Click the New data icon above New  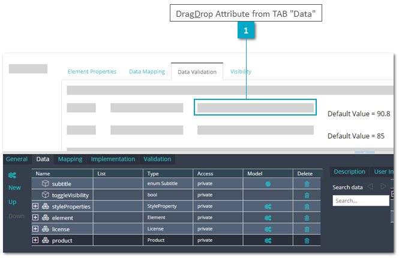12,175
